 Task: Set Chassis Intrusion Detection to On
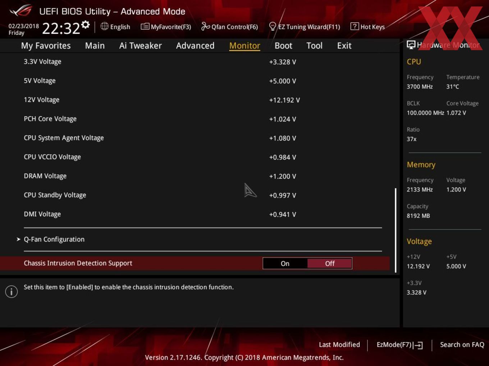pyautogui.click(x=285, y=263)
